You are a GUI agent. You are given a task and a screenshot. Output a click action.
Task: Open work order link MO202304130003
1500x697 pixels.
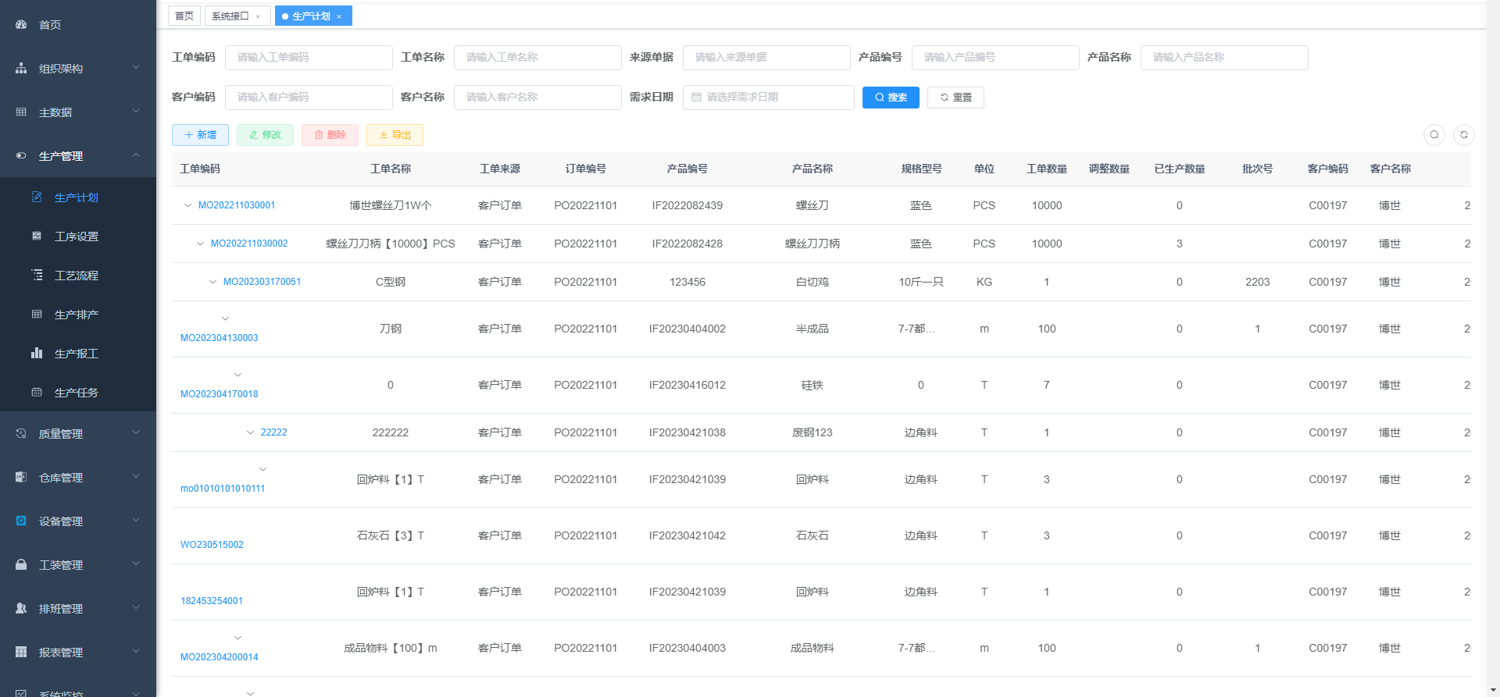pyautogui.click(x=220, y=338)
